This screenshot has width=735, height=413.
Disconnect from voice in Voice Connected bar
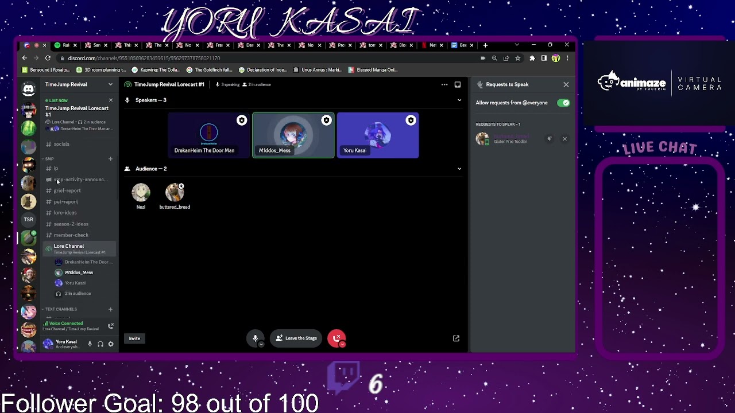(x=110, y=326)
